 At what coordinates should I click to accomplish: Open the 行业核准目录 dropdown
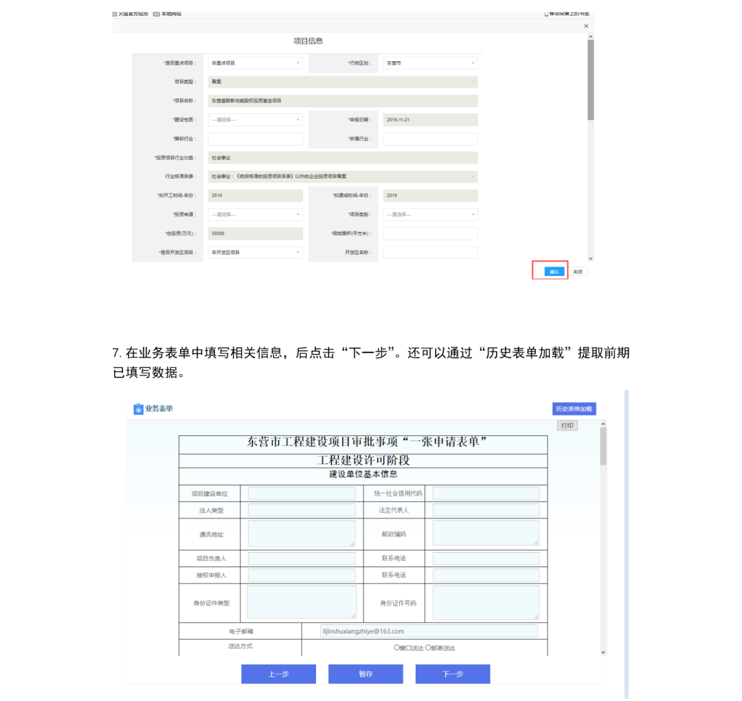point(343,176)
